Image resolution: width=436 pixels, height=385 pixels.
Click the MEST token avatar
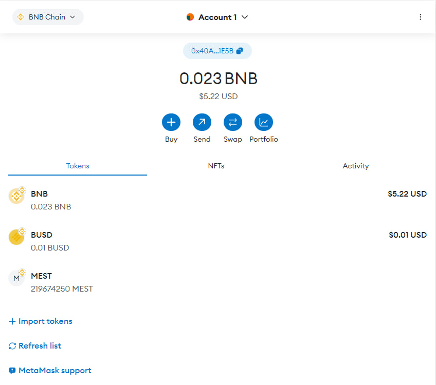point(16,278)
